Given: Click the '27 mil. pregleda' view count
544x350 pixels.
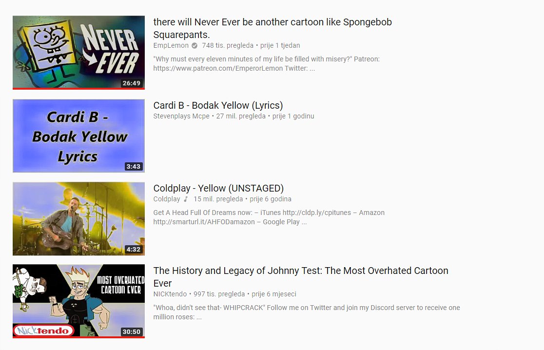Looking at the screenshot, I should pyautogui.click(x=241, y=116).
